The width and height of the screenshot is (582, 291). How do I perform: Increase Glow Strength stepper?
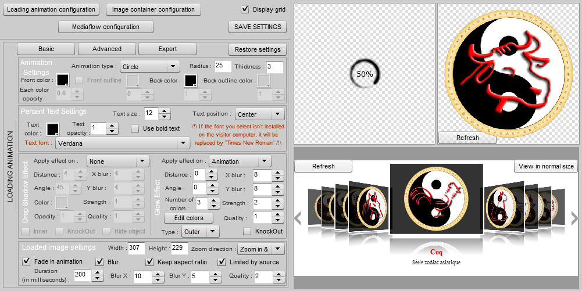278,200
